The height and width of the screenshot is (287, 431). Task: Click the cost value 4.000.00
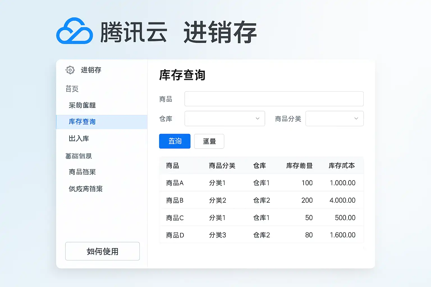coord(342,200)
